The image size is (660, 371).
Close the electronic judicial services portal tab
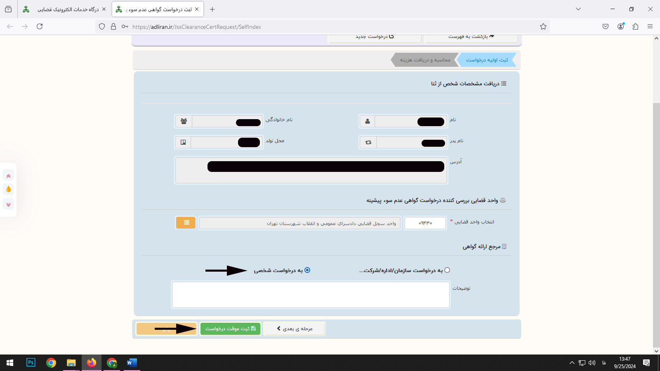104,9
